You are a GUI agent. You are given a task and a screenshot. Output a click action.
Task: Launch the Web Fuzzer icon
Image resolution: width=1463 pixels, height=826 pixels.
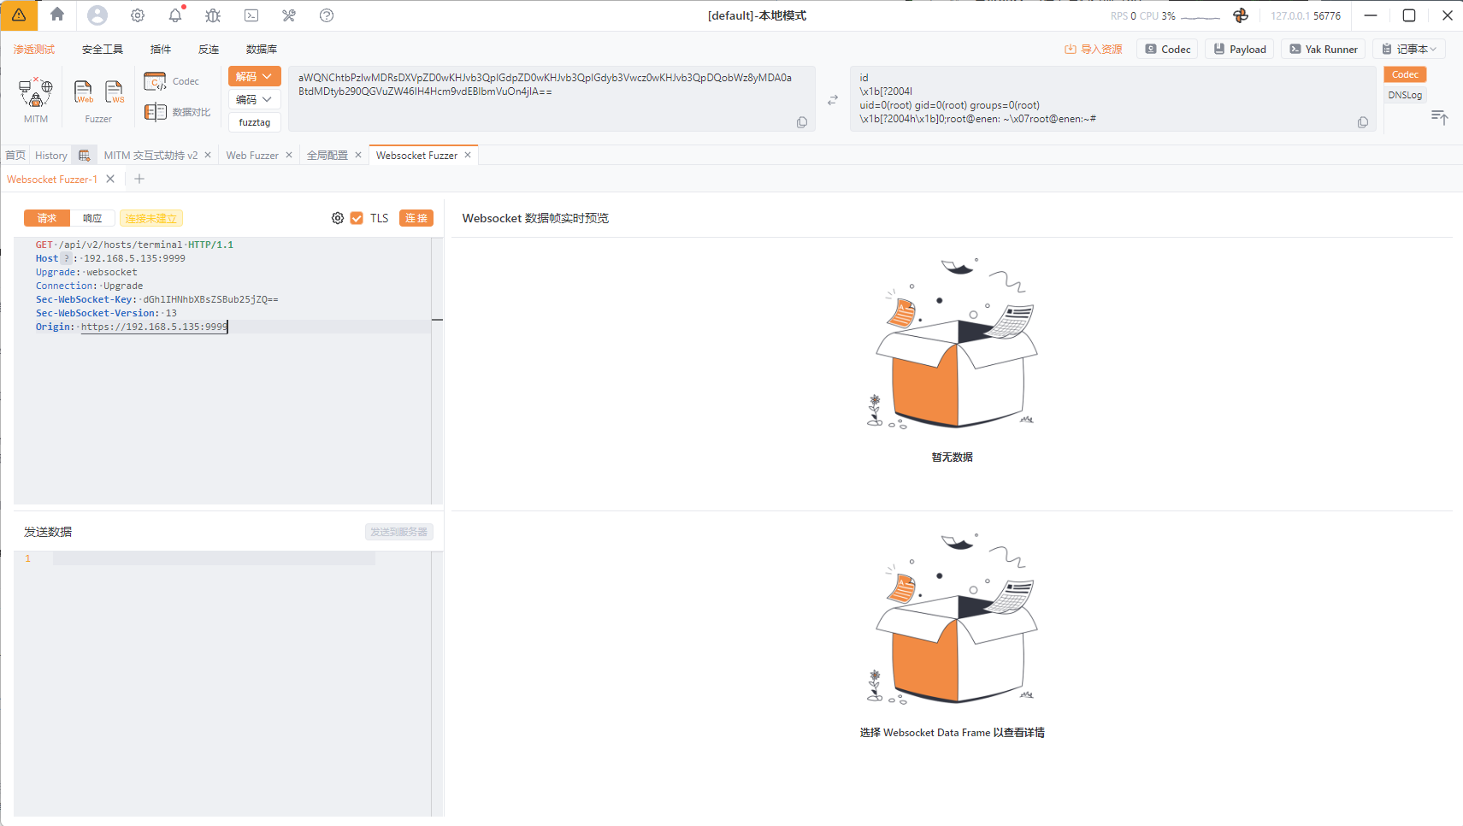pos(83,91)
